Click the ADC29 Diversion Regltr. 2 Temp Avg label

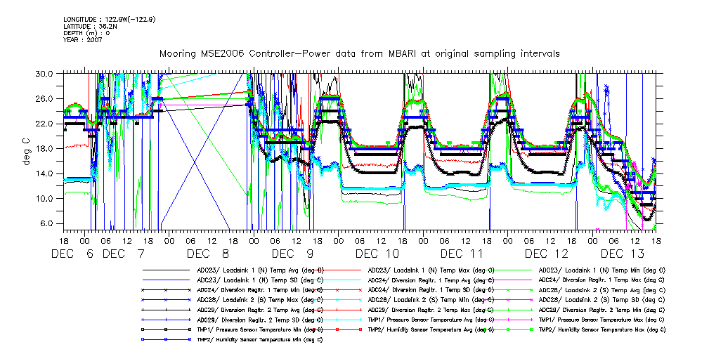[260, 309]
